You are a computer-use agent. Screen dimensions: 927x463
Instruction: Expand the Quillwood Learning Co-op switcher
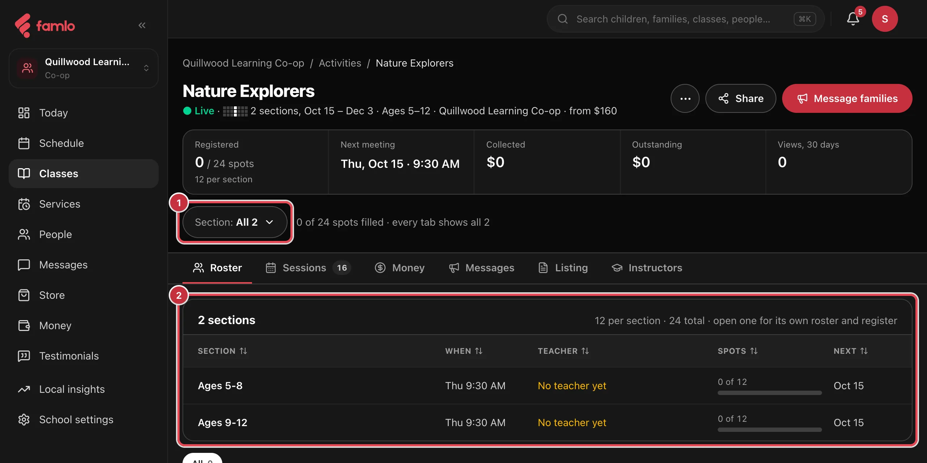tap(84, 68)
